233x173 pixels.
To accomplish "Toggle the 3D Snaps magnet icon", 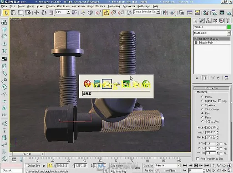I will (98, 13).
